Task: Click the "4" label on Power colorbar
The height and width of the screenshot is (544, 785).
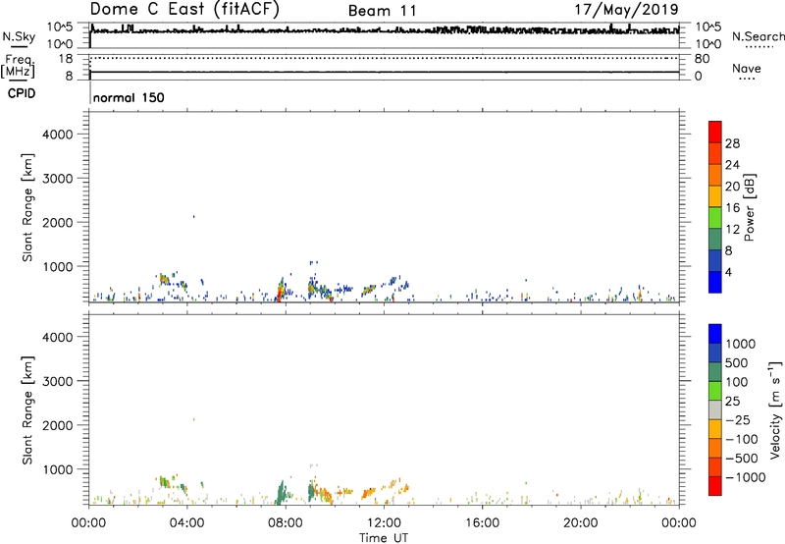Action: [x=729, y=272]
